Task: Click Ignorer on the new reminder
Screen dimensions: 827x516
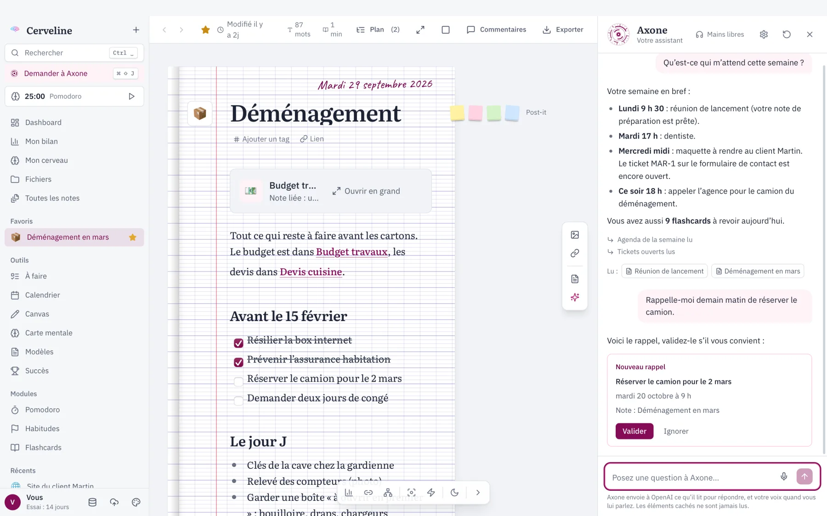Action: 676,431
